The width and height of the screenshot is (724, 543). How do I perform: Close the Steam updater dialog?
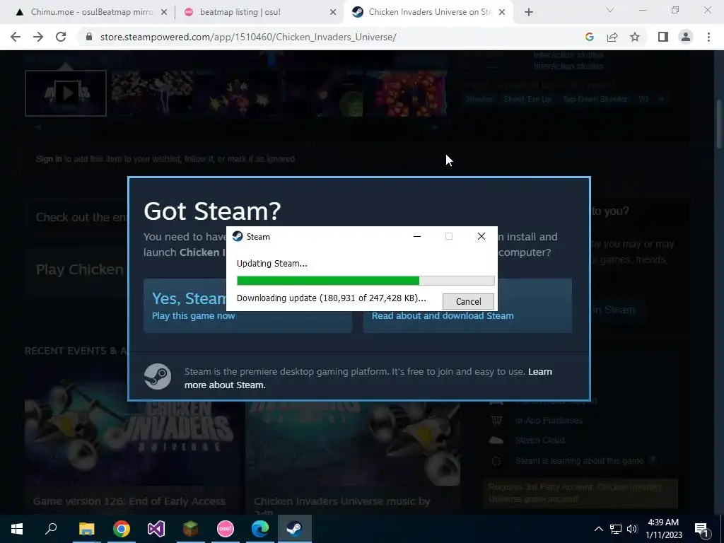pos(481,236)
